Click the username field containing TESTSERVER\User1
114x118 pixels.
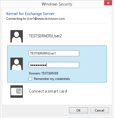click(x=54, y=53)
